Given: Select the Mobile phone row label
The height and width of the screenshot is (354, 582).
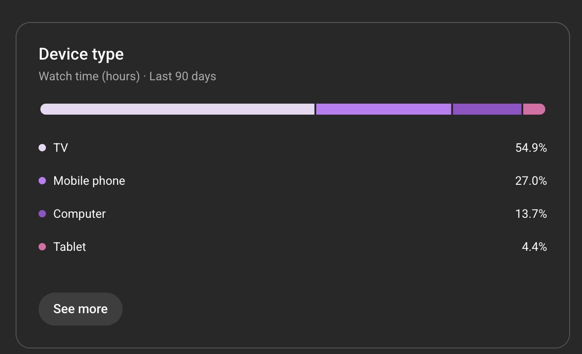Looking at the screenshot, I should (89, 181).
